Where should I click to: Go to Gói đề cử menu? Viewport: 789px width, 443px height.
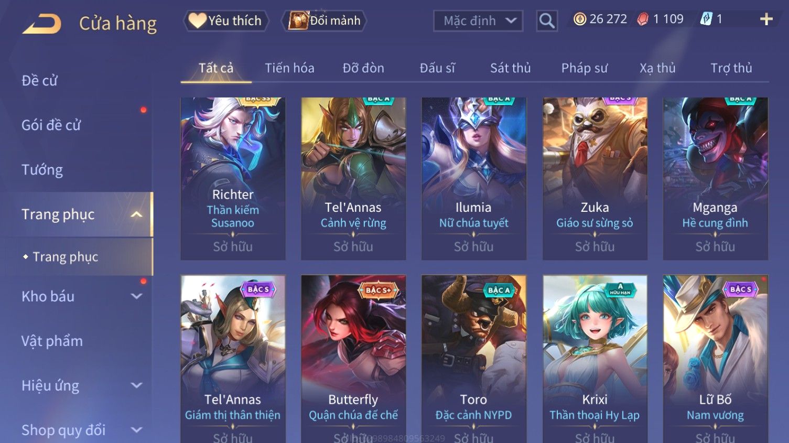51,125
